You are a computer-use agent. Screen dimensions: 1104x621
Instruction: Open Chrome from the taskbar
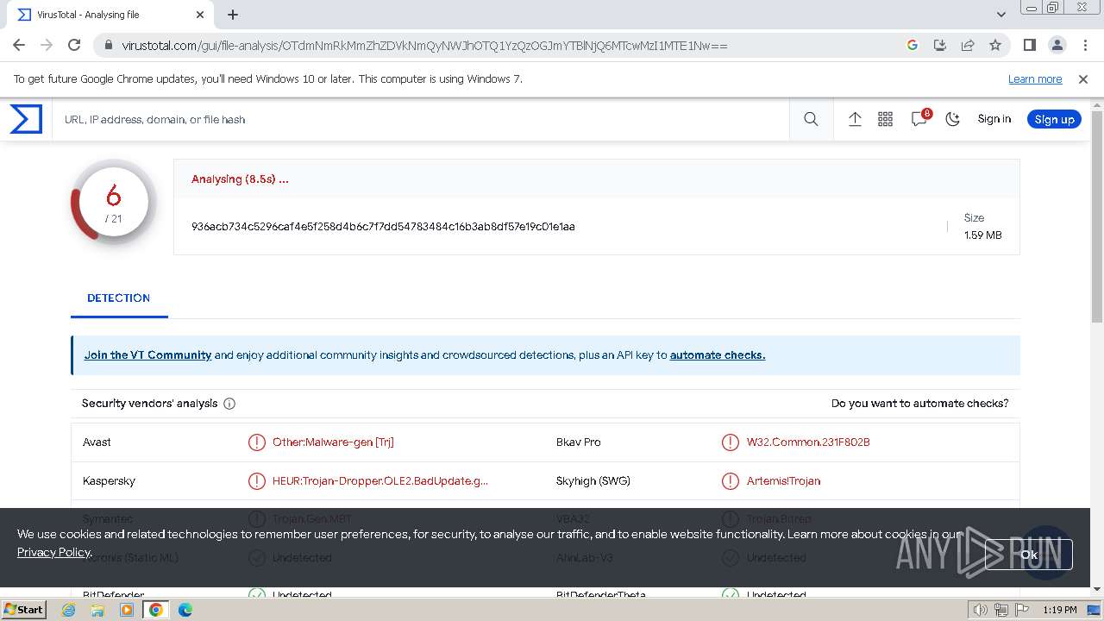[x=155, y=610]
